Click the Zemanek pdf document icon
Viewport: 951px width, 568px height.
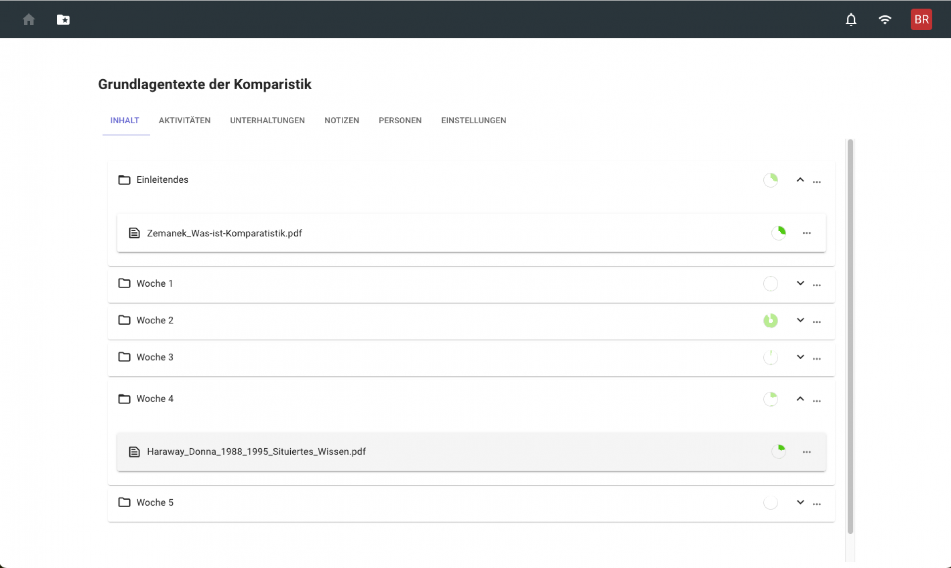[134, 233]
